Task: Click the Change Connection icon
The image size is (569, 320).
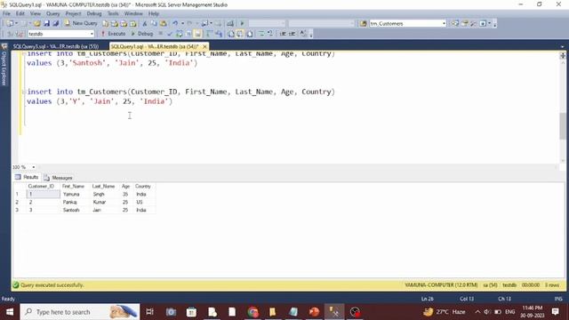Action: point(20,34)
